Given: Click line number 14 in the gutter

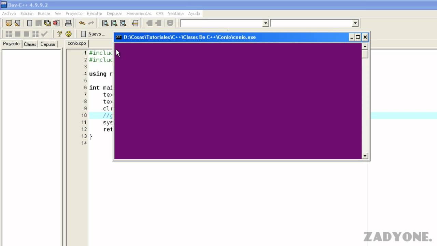Looking at the screenshot, I should click(84, 143).
